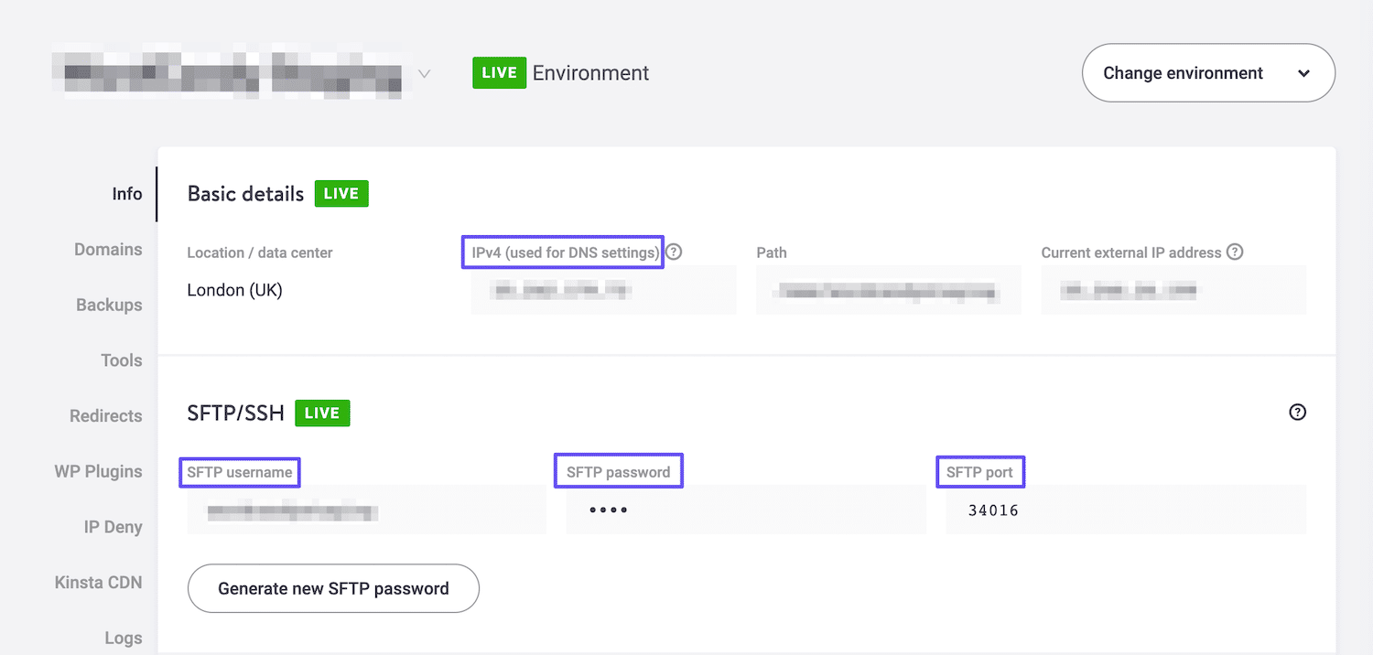
Task: Click the green LIVE environment badge at top
Action: 499,72
